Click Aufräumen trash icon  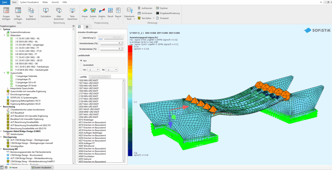pos(139,8)
